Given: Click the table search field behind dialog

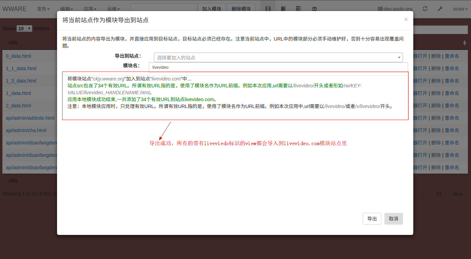Looking at the screenshot, I should (x=440, y=30).
